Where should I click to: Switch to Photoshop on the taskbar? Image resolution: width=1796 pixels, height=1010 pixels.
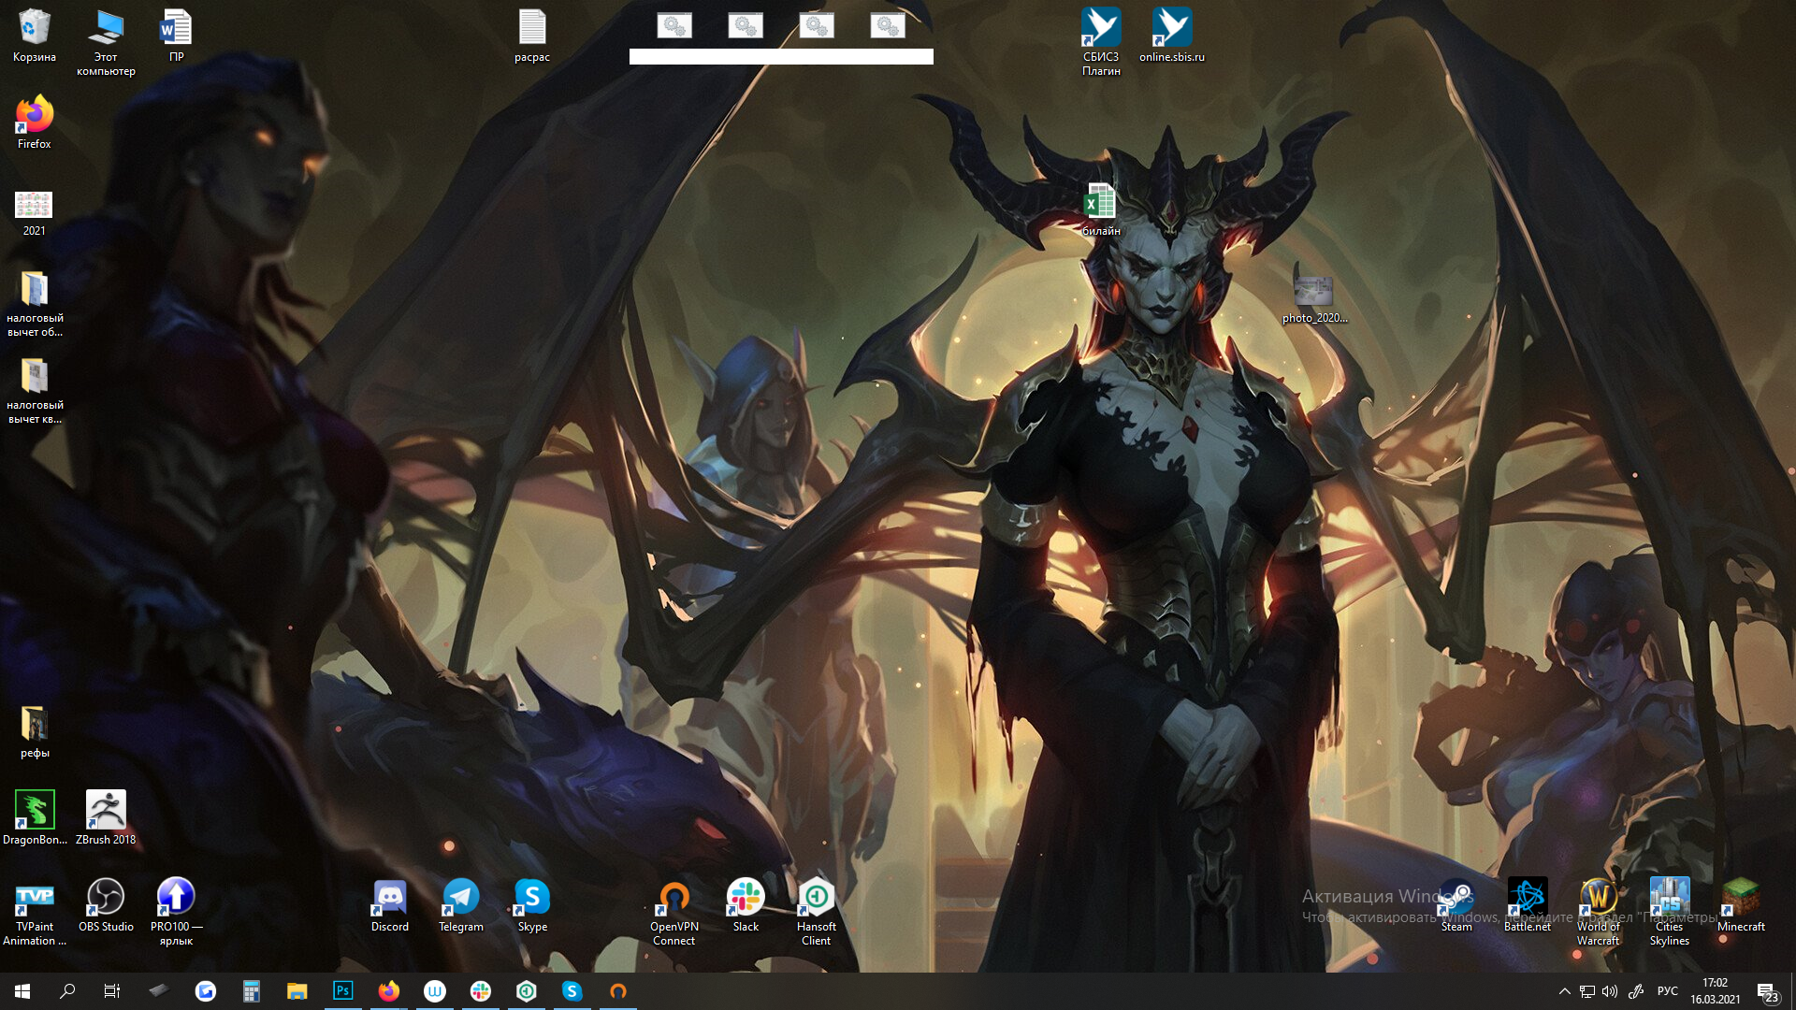pyautogui.click(x=342, y=991)
